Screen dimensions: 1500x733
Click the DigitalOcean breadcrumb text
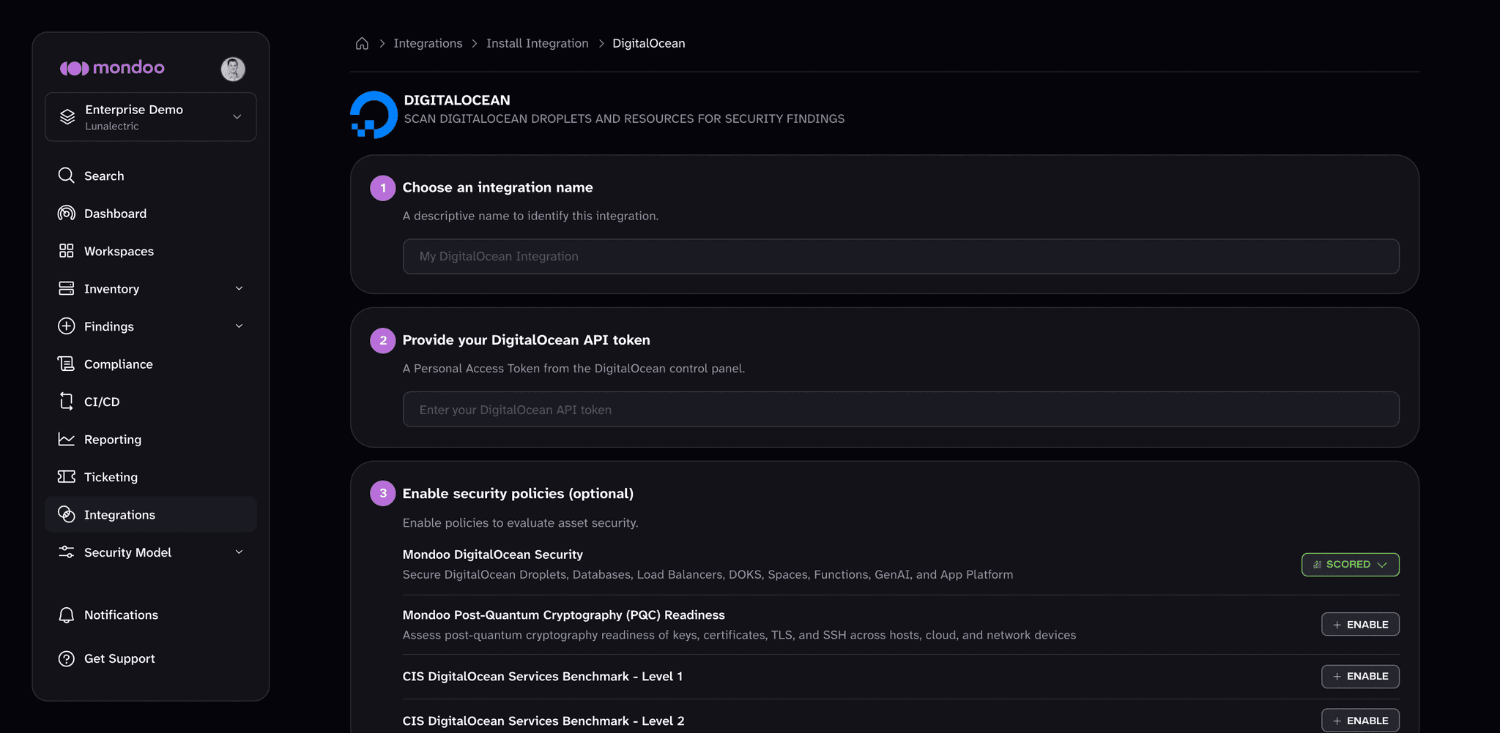point(649,43)
